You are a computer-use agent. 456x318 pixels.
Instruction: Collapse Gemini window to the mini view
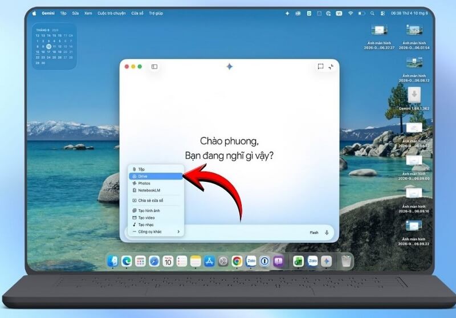pos(331,67)
